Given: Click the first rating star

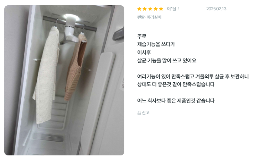Looking at the screenshot, I should tap(139, 9).
